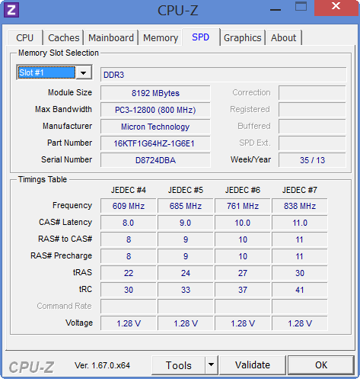Image resolution: width=360 pixels, height=379 pixels.
Task: Select the Slot #1 combo box
Action: tap(54, 72)
